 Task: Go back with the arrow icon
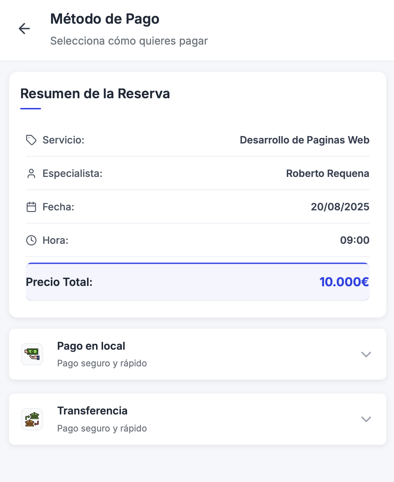[24, 29]
